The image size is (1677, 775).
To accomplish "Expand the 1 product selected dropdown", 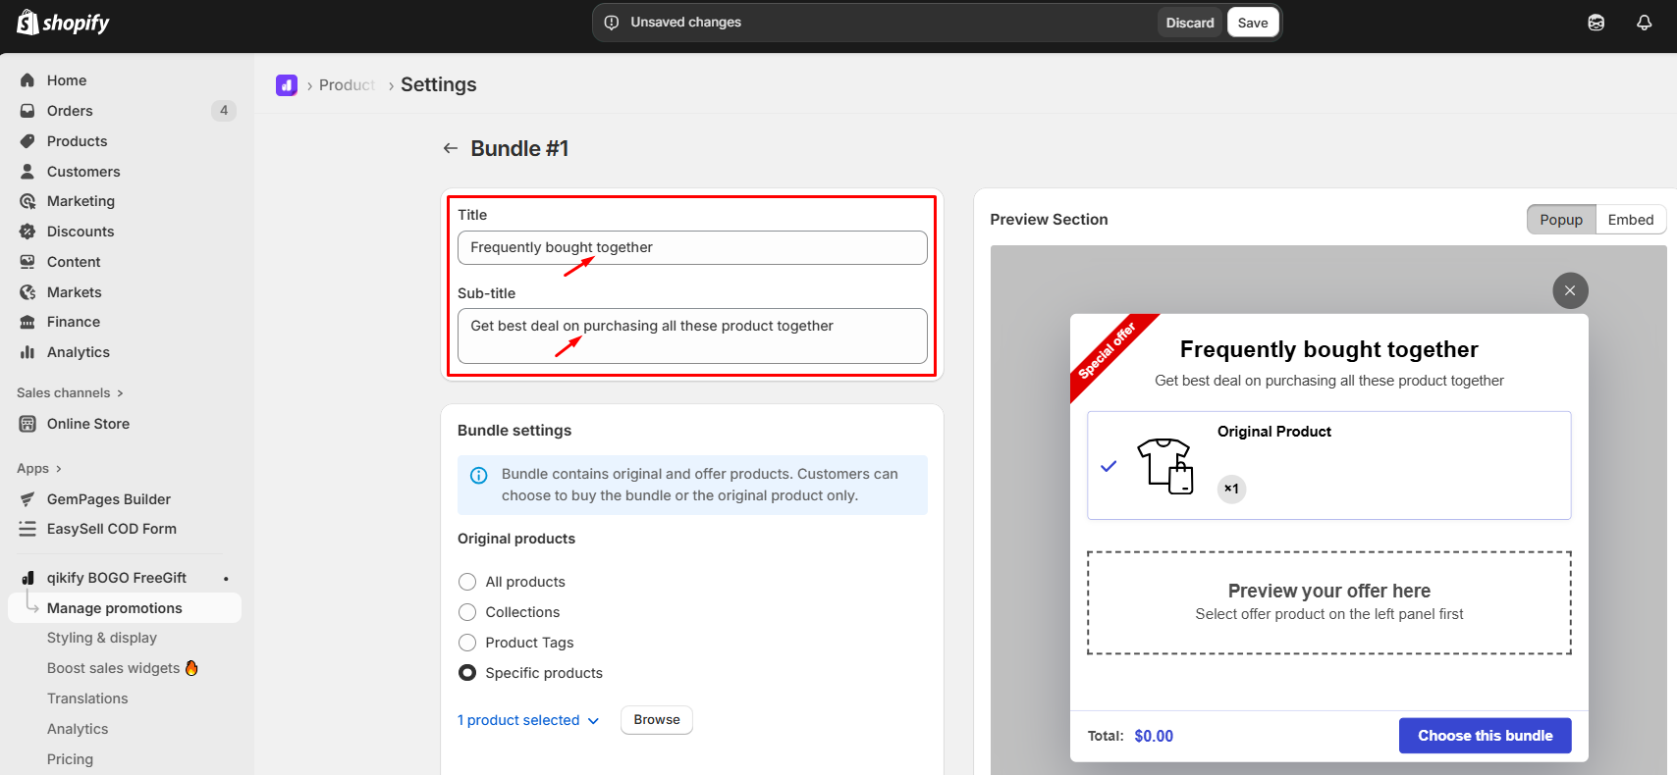I will 528,720.
